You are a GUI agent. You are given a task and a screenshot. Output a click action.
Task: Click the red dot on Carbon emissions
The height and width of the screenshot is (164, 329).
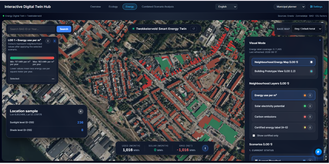pos(305,117)
